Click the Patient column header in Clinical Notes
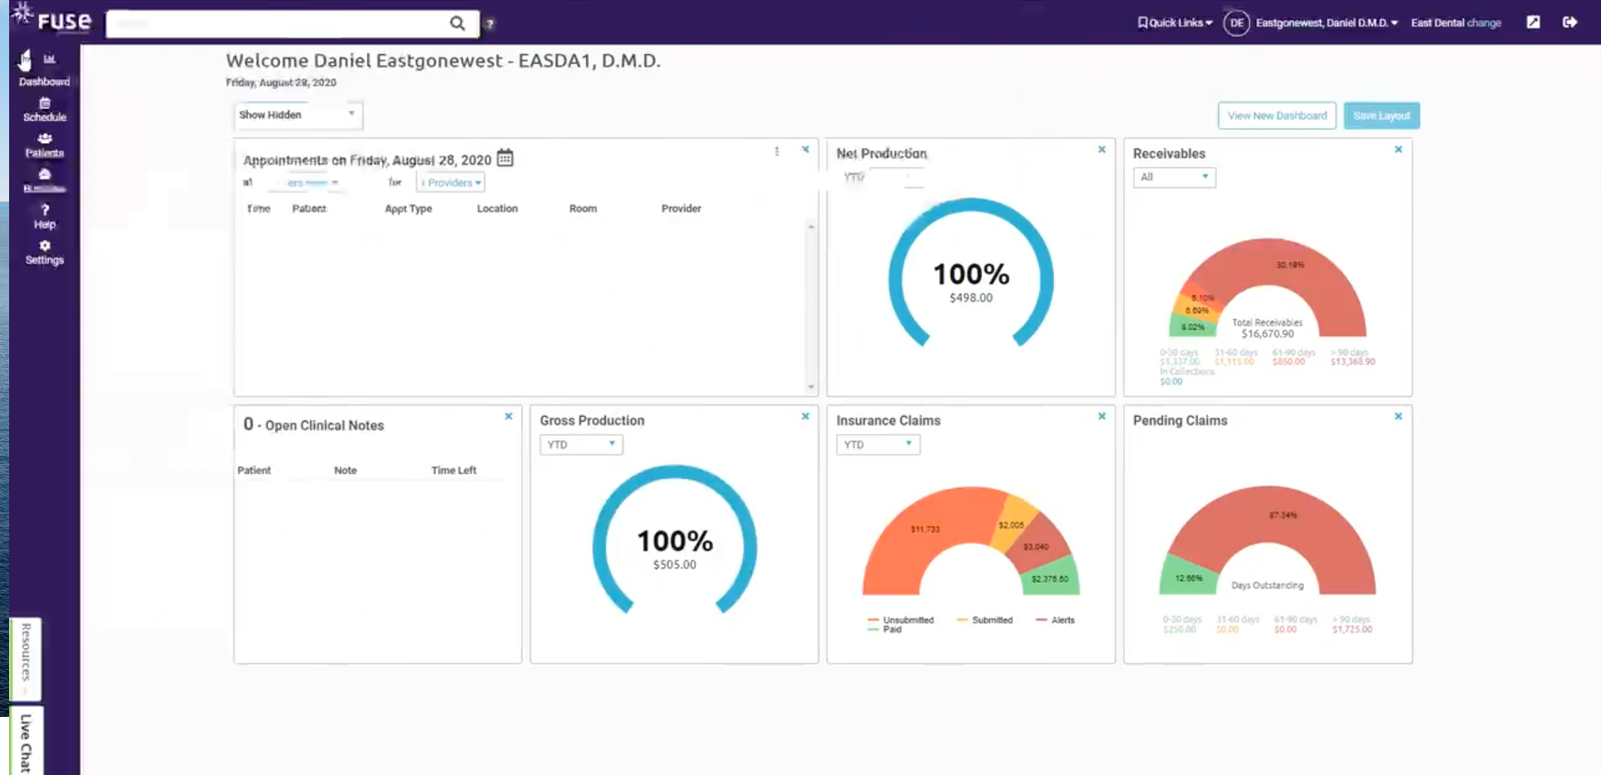The image size is (1601, 775). 254,470
